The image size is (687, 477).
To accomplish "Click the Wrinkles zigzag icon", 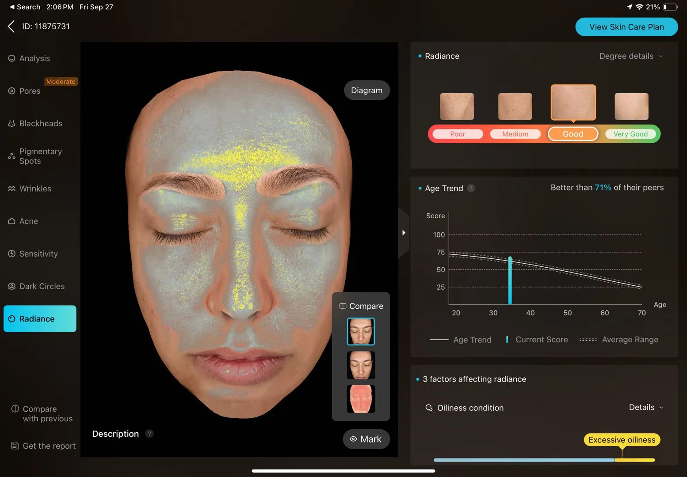I will (12, 189).
